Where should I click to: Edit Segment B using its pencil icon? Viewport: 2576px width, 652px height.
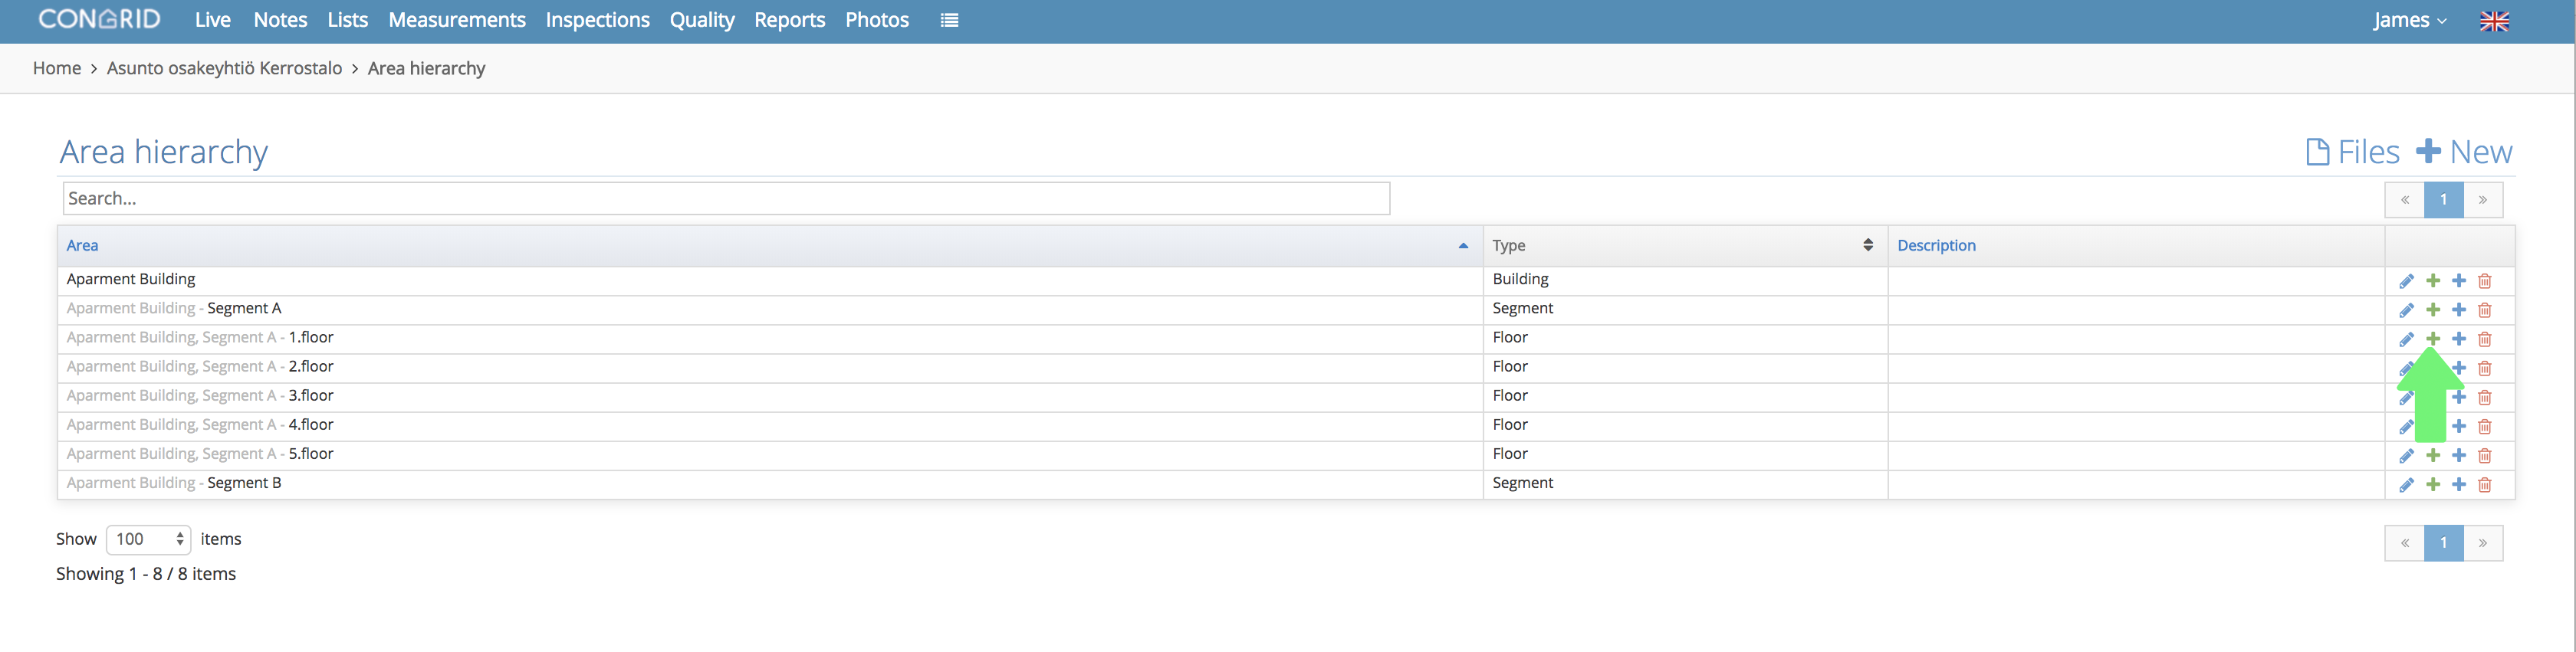(x=2406, y=485)
